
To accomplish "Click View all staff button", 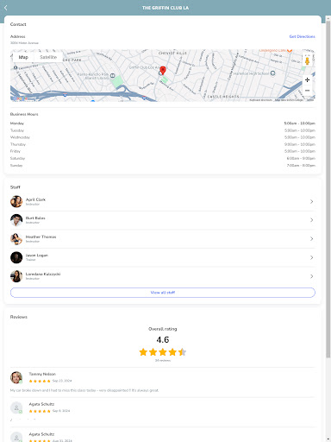I will [x=163, y=293].
